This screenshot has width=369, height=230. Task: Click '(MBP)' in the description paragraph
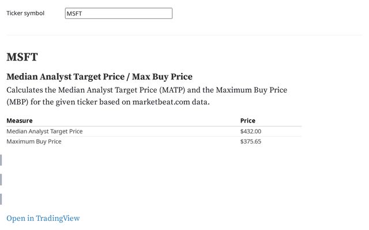(x=18, y=102)
